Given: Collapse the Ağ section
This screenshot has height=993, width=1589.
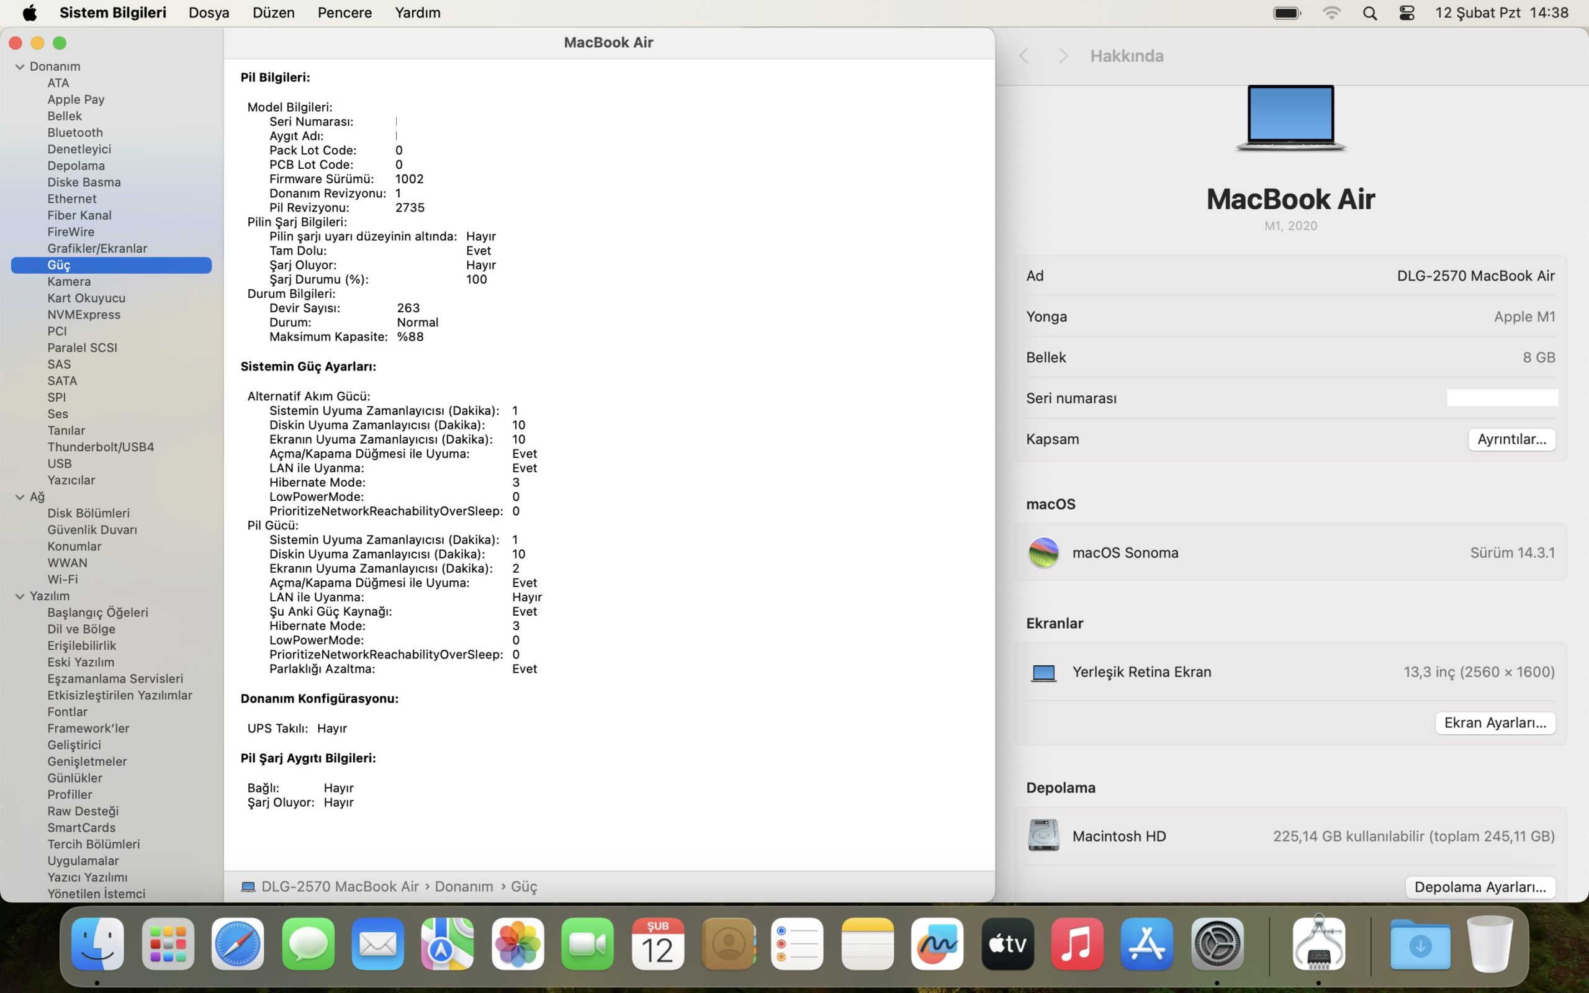Looking at the screenshot, I should [x=20, y=497].
